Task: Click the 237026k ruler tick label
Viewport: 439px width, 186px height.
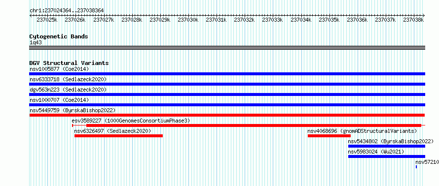Action: tap(75, 20)
